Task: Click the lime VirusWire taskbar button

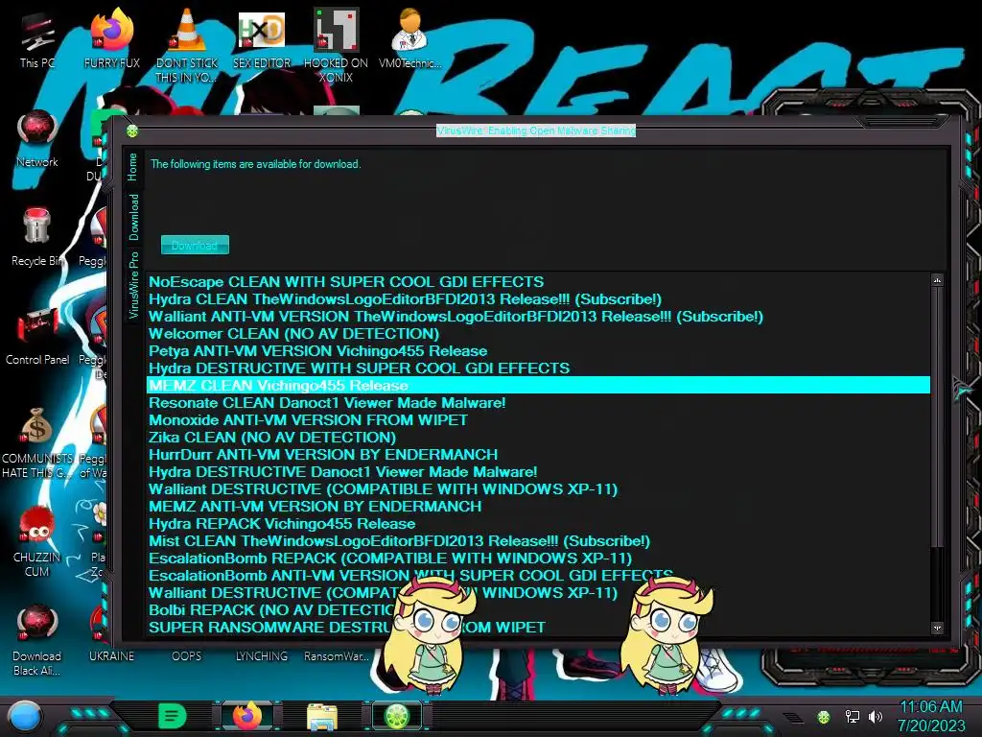Action: pyautogui.click(x=398, y=716)
